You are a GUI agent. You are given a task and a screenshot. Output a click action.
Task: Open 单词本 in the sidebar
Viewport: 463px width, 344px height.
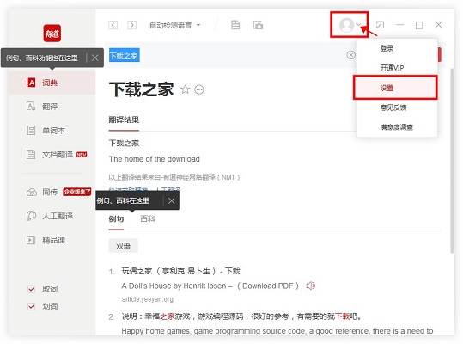[52, 131]
